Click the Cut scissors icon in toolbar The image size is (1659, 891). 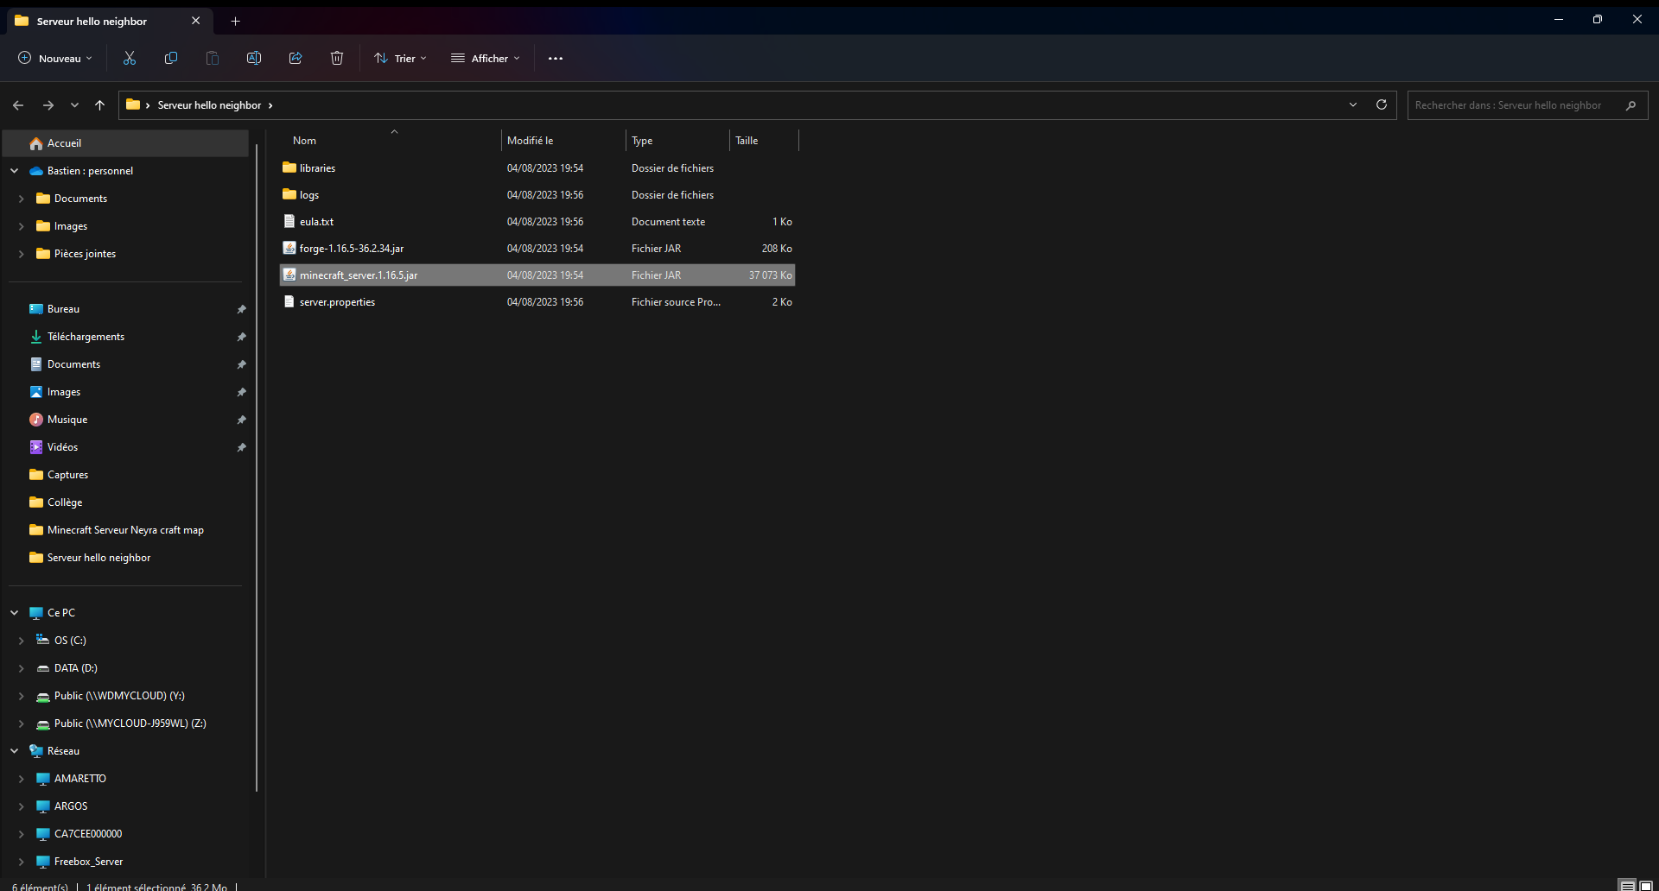[130, 58]
